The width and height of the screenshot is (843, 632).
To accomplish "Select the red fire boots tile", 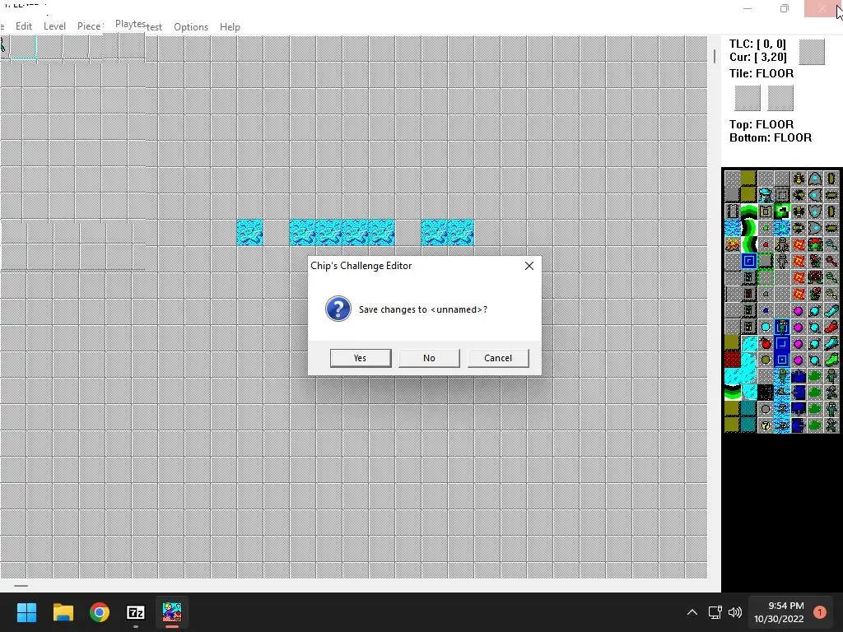I will (831, 328).
